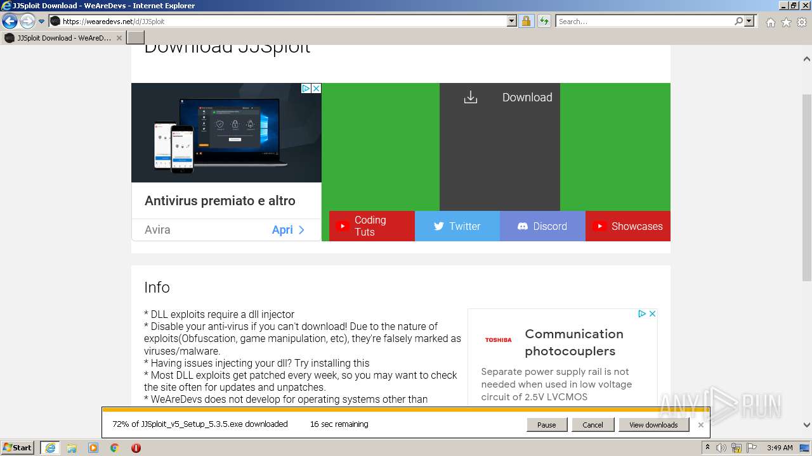
Task: Close the JJSploit Download tab
Action: pyautogui.click(x=119, y=38)
